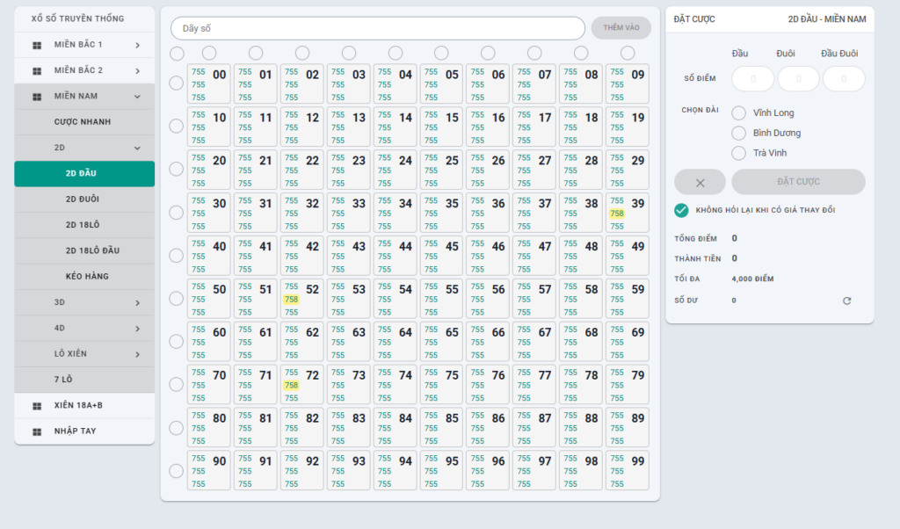The width and height of the screenshot is (900, 529).
Task: Expand the Miền Bắc 1 chevron
Action: click(138, 45)
